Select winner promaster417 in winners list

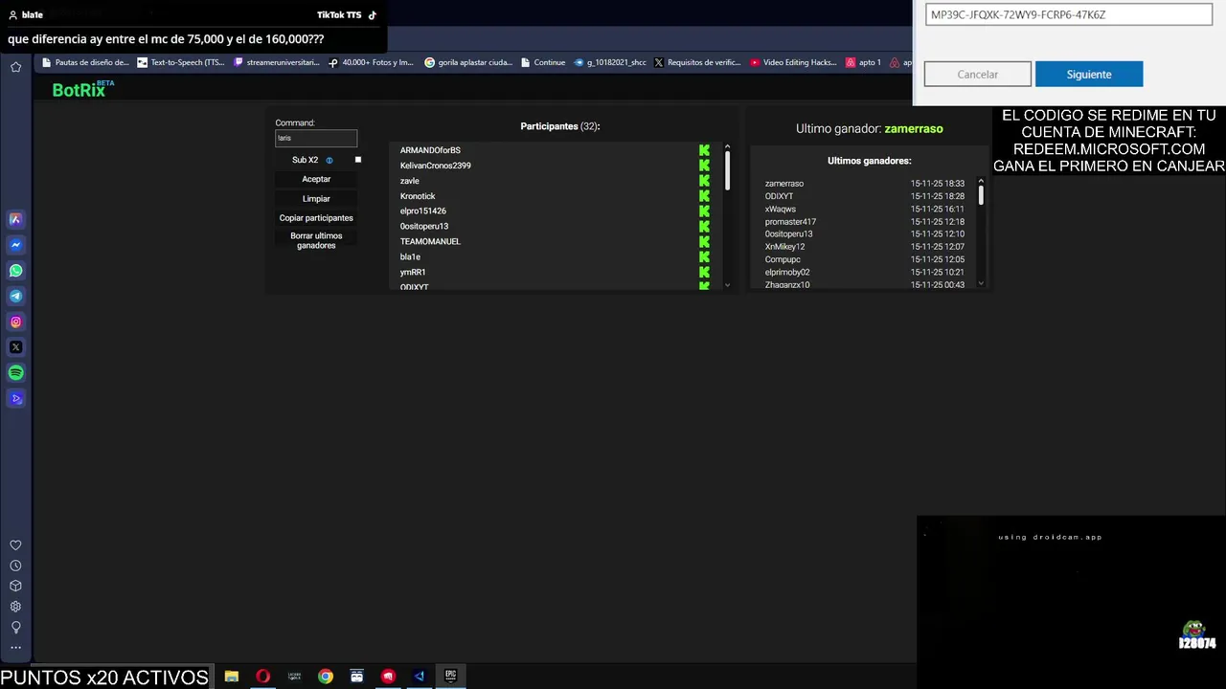click(x=790, y=222)
